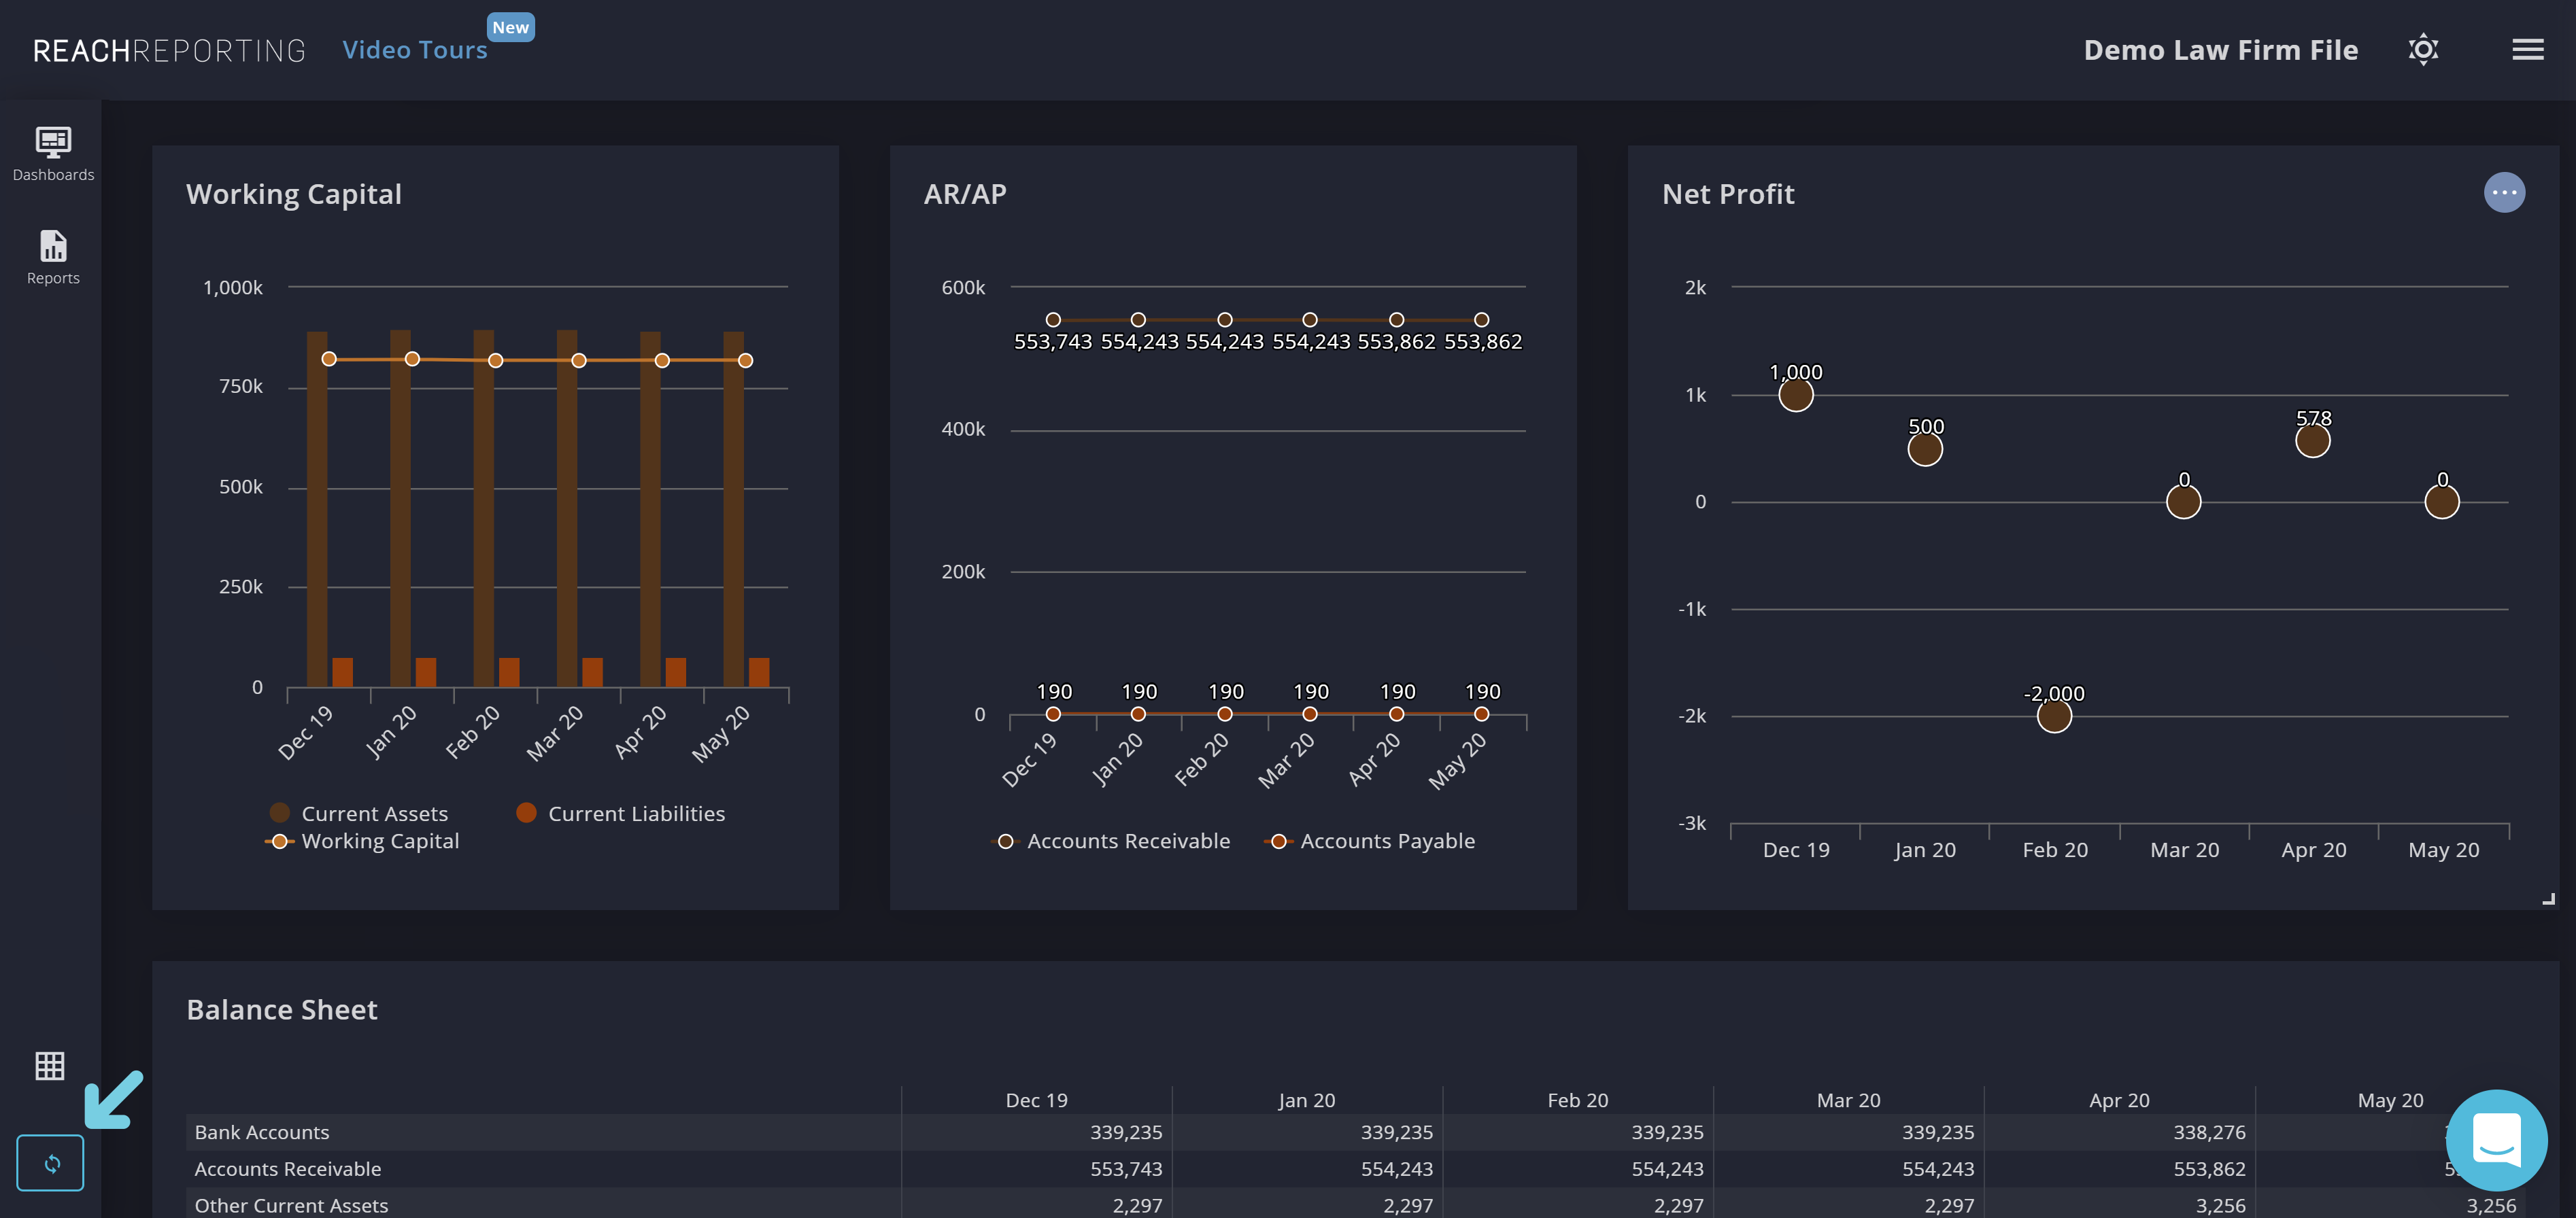
Task: Toggle Working Capital legend item
Action: (363, 841)
